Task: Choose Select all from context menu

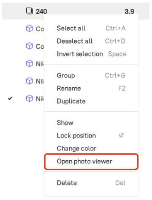Action: (91, 28)
